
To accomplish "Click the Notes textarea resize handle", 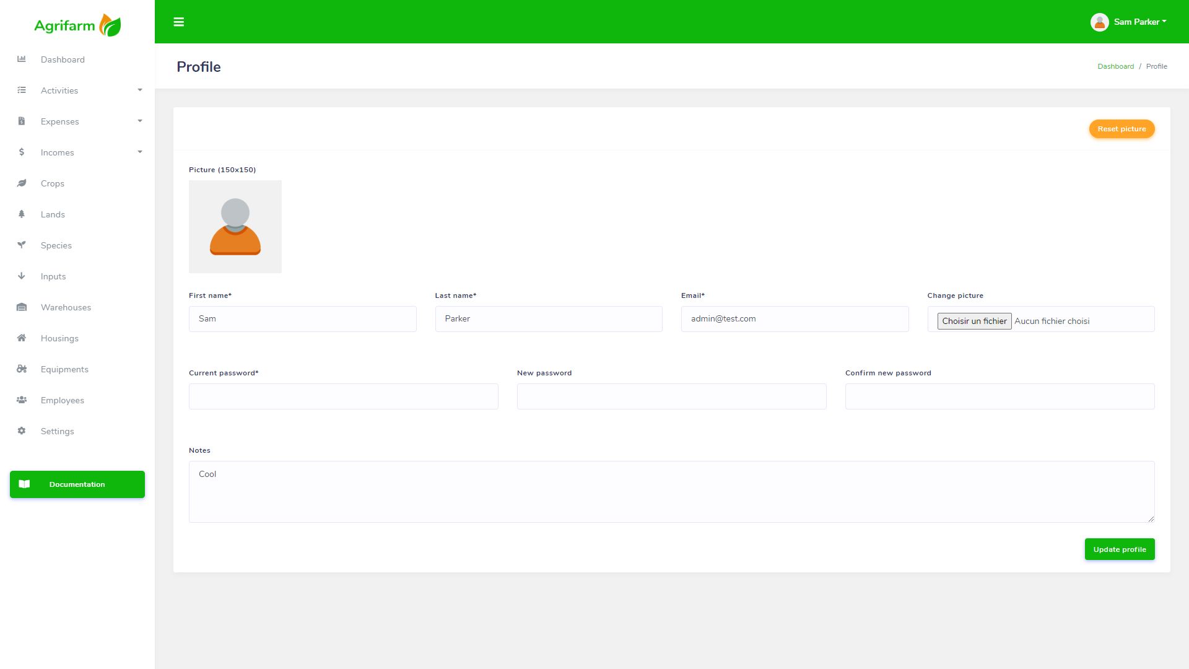I will [1151, 518].
